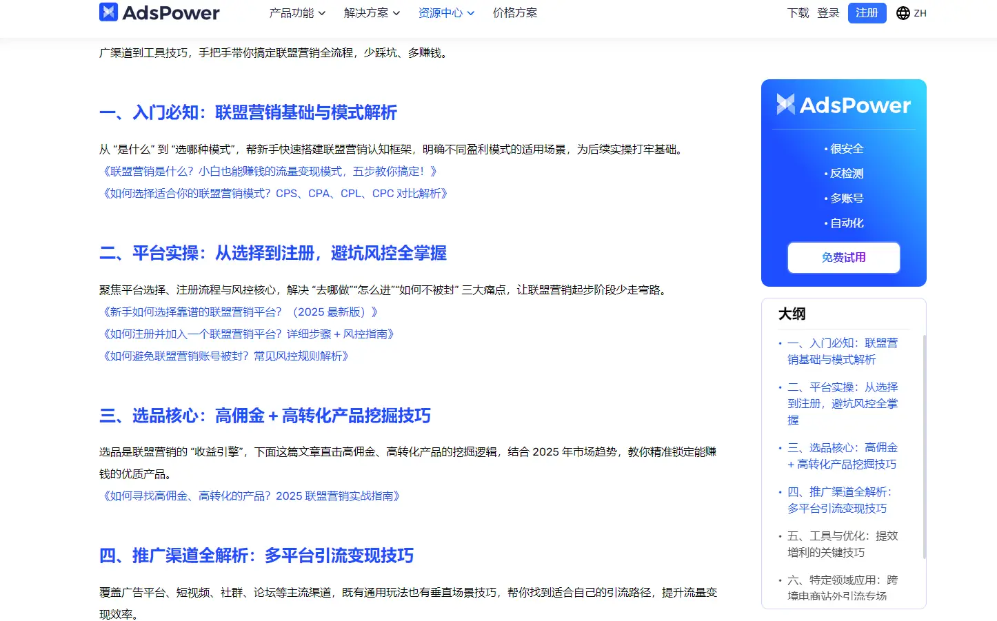Click outline entry 六、特定领域应用 in 大纲
The image size is (997, 621).
[843, 588]
